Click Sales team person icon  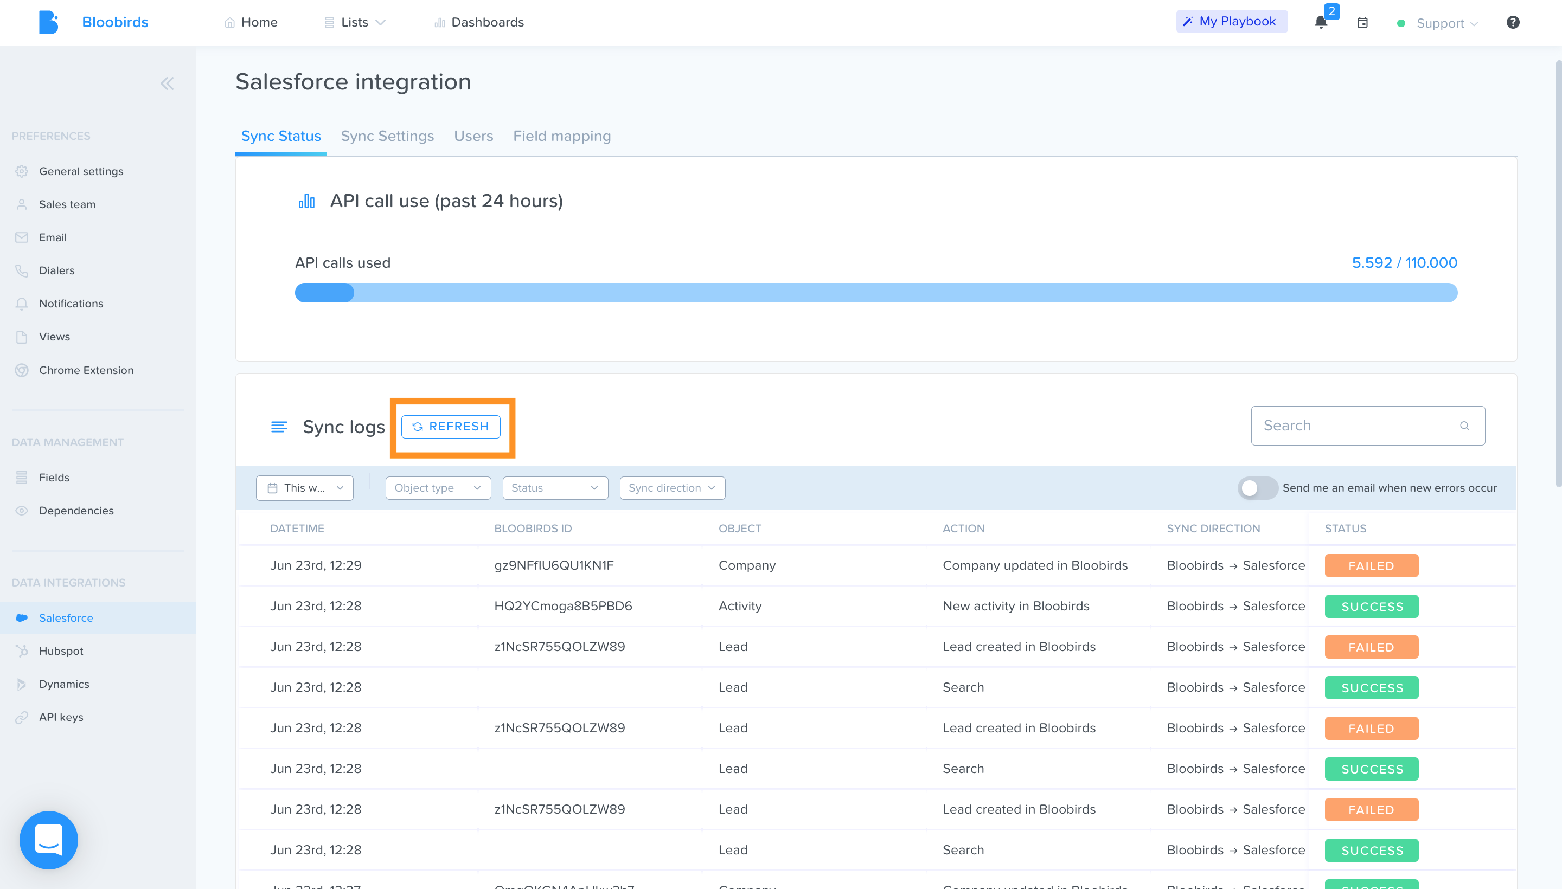point(22,204)
